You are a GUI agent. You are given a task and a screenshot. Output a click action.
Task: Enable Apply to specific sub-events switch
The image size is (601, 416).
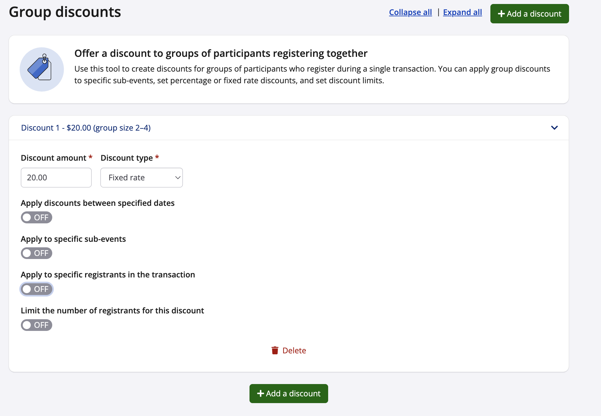37,253
